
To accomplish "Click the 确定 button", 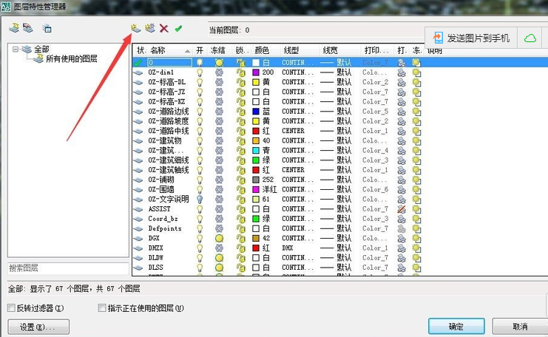I will 456,326.
